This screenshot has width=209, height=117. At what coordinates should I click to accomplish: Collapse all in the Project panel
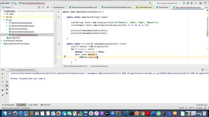coord(43,7)
